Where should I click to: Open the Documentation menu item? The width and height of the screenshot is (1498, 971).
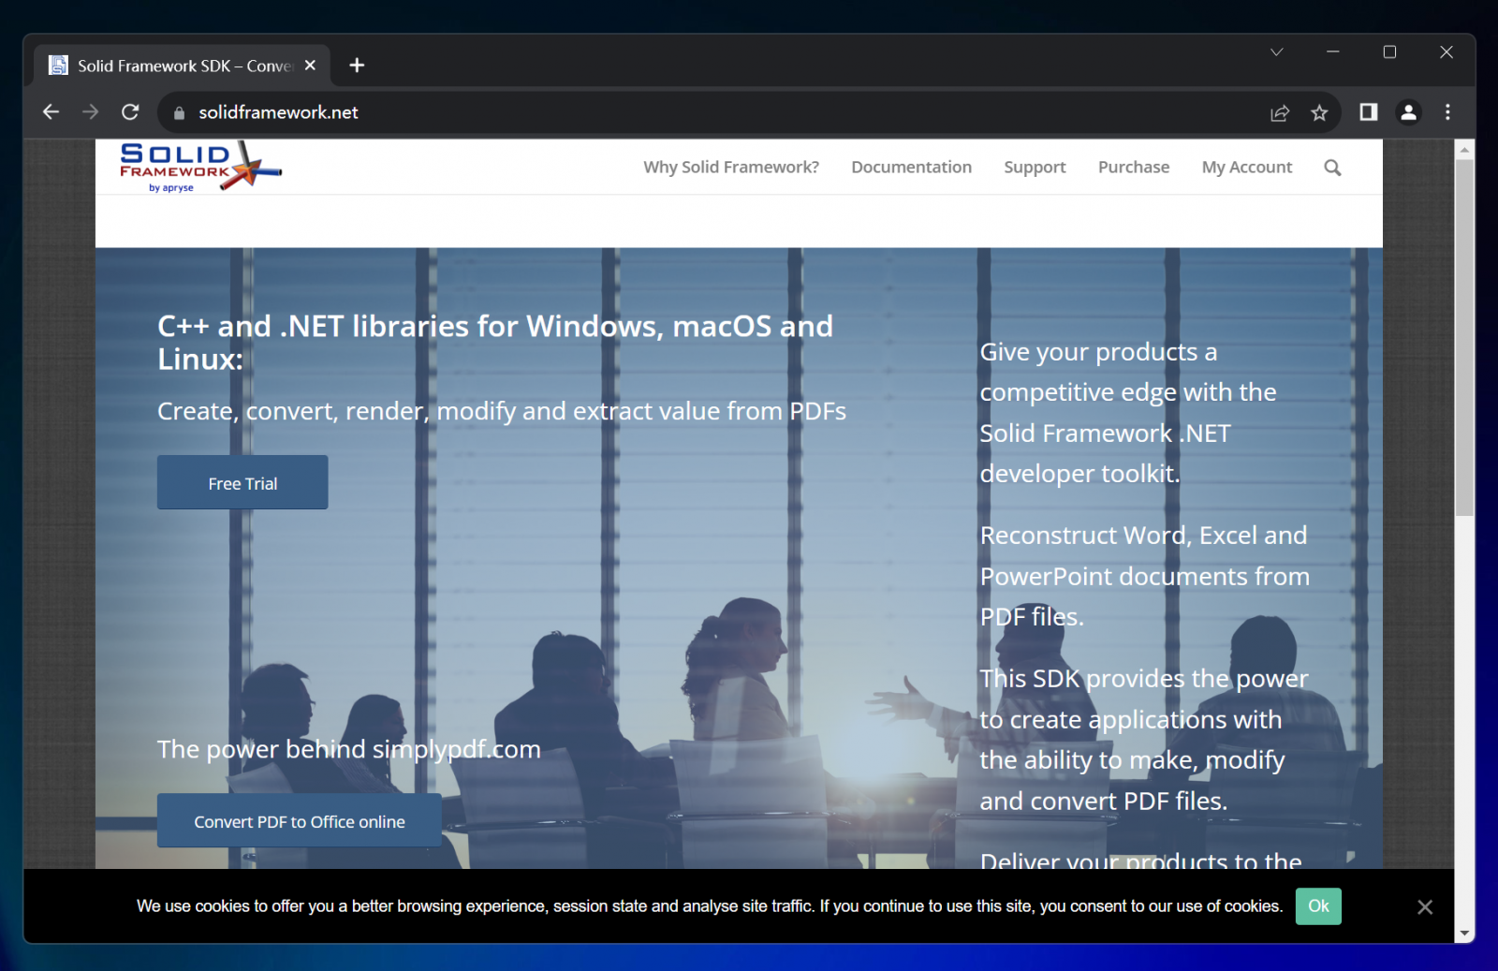911,168
